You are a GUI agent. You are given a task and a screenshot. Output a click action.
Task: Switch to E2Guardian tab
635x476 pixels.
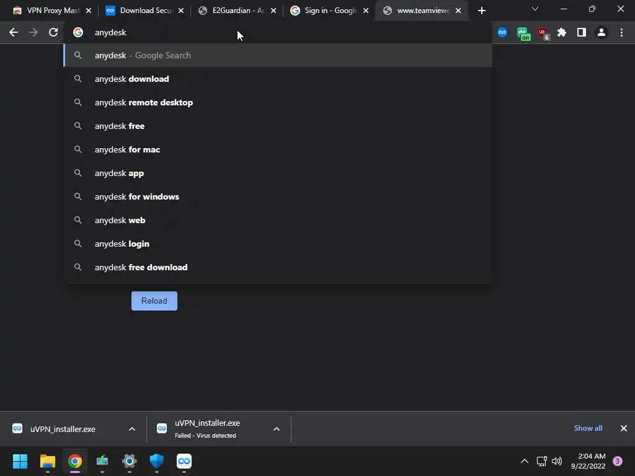[237, 11]
